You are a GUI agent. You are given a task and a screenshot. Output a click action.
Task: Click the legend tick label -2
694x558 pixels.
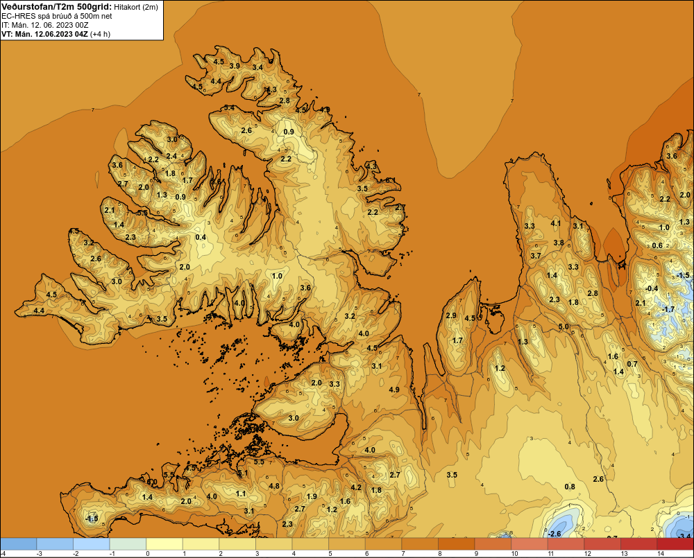point(75,554)
